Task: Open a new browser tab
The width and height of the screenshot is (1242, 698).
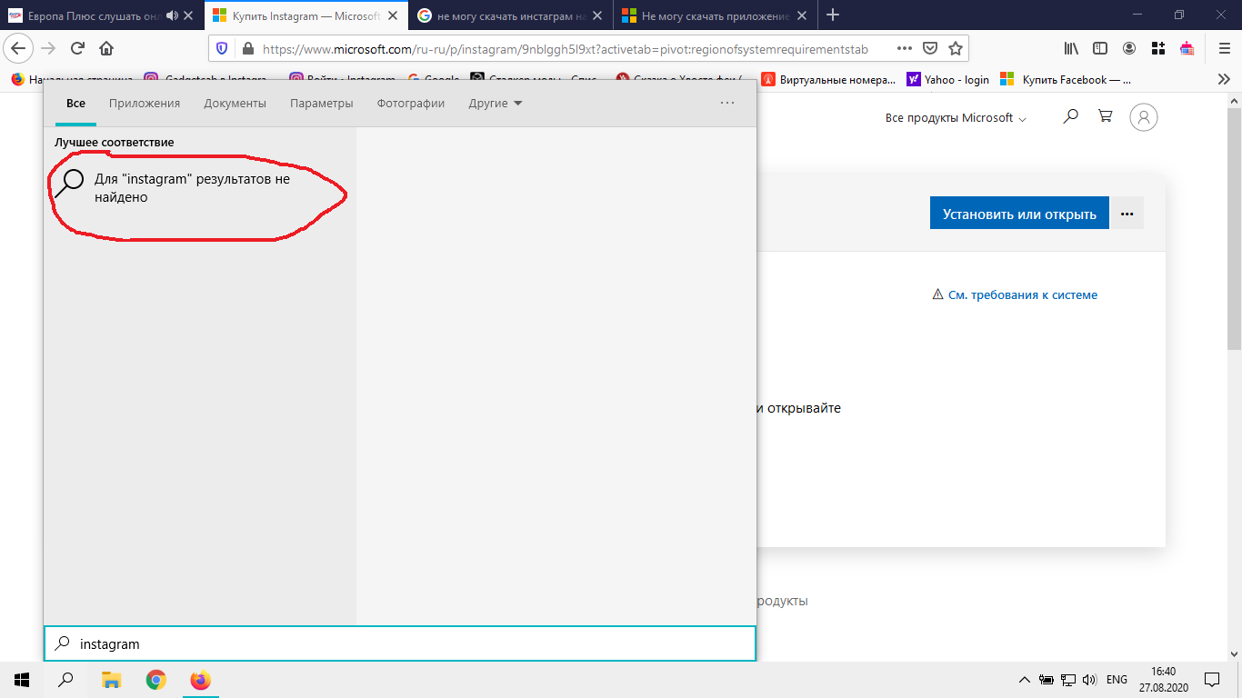Action: pos(832,15)
